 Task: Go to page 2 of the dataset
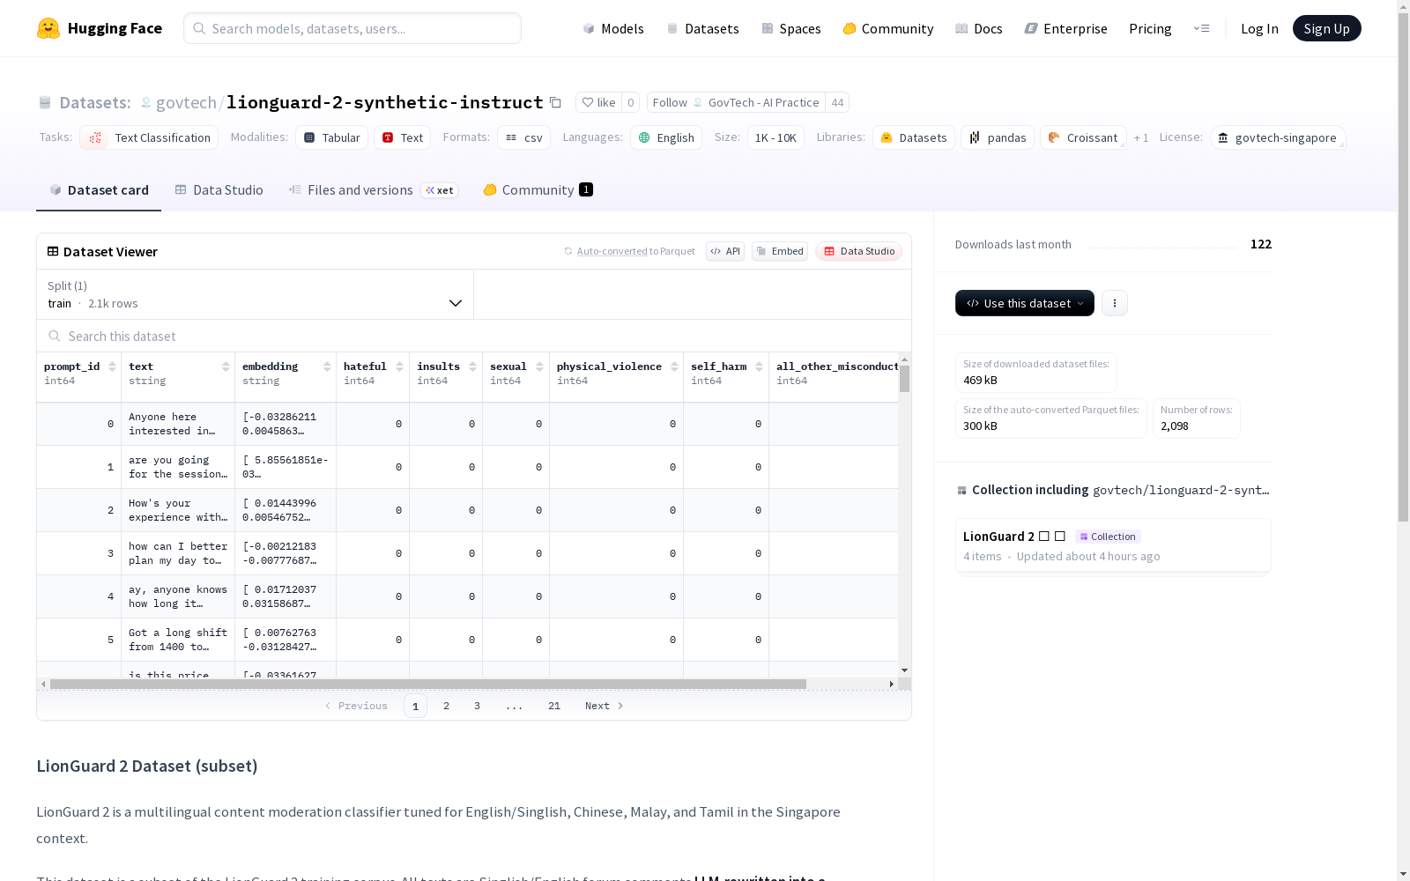click(x=447, y=706)
